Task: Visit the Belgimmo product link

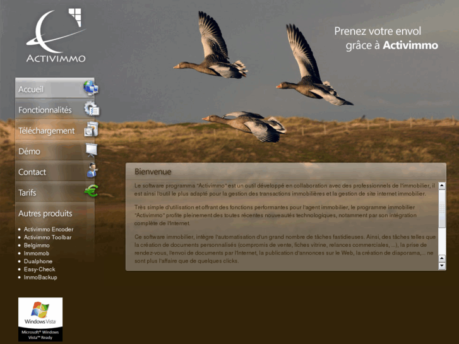Action: point(37,246)
